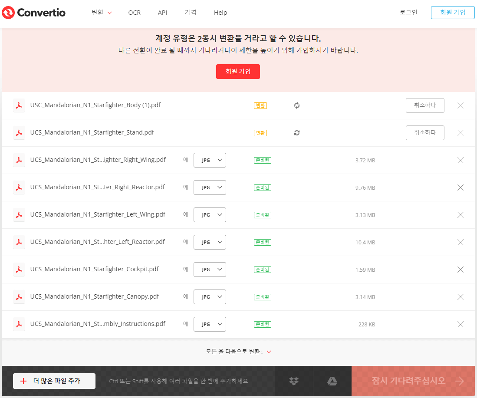Open the OCR menu item

(x=134, y=13)
